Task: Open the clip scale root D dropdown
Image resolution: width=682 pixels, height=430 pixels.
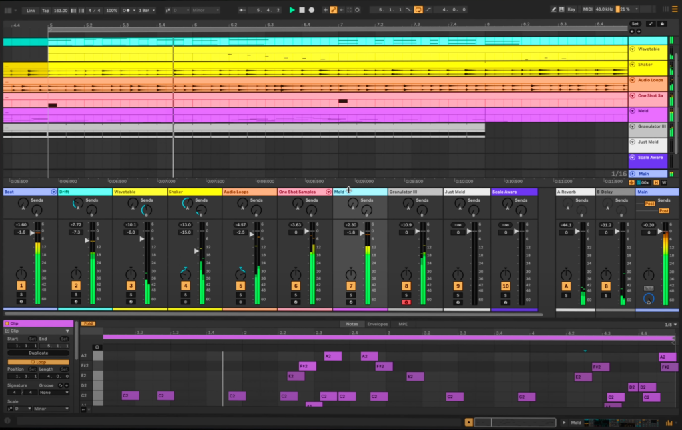Action: click(x=23, y=409)
